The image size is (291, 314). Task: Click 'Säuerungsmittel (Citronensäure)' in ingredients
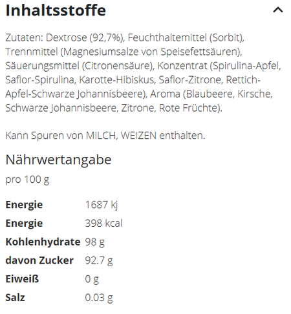click(x=80, y=66)
